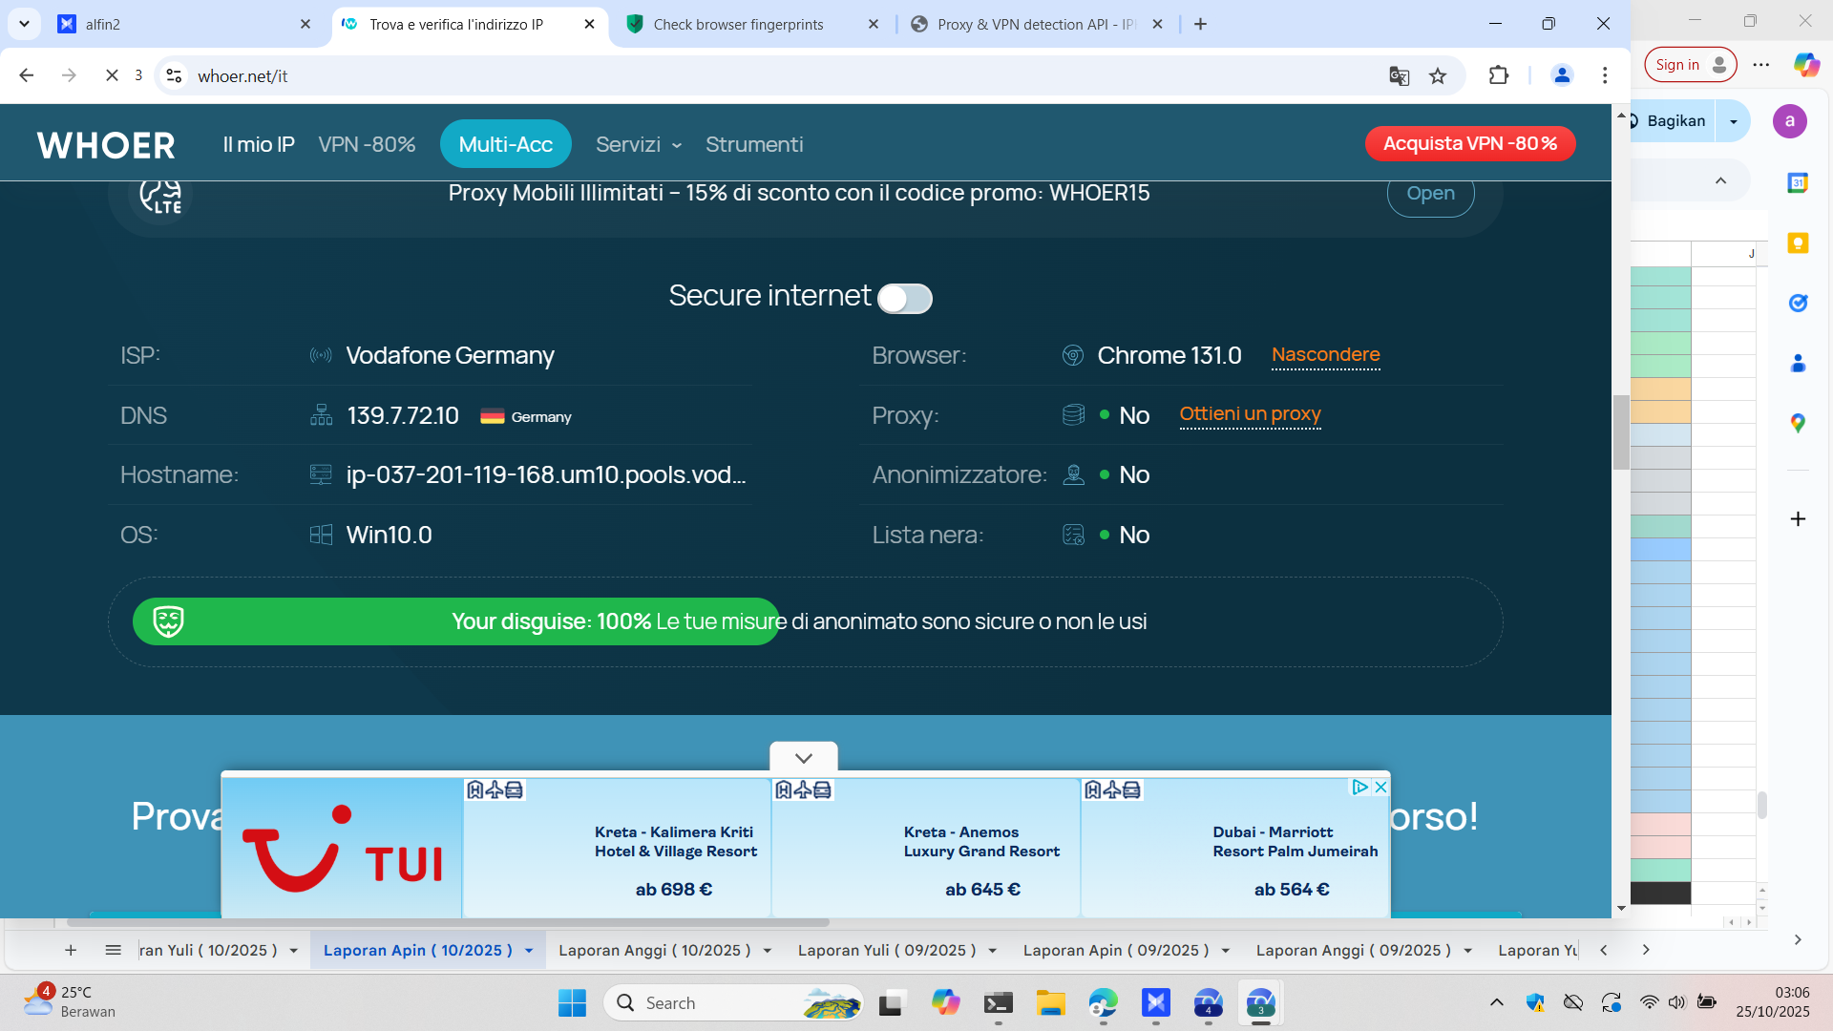This screenshot has height=1031, width=1833.
Task: Open Google Maps side panel icon
Action: (1798, 423)
